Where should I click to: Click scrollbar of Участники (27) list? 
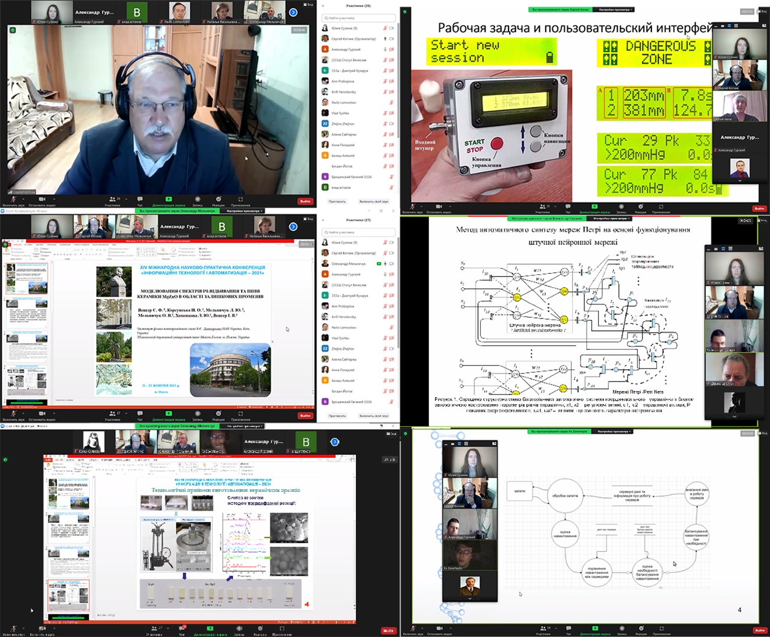coord(397,292)
